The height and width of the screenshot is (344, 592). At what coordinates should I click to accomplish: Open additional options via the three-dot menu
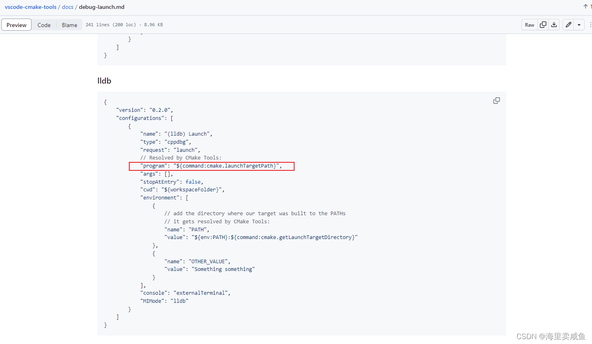pyautogui.click(x=590, y=25)
